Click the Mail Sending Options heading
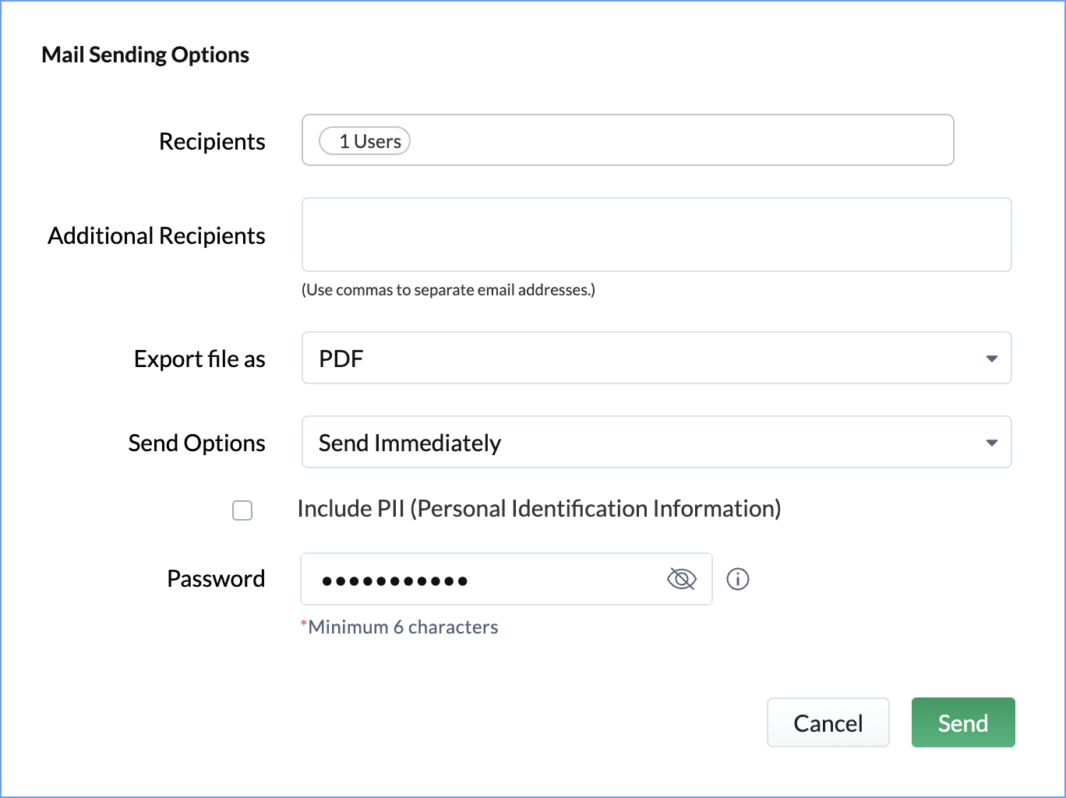The image size is (1066, 798). click(146, 55)
